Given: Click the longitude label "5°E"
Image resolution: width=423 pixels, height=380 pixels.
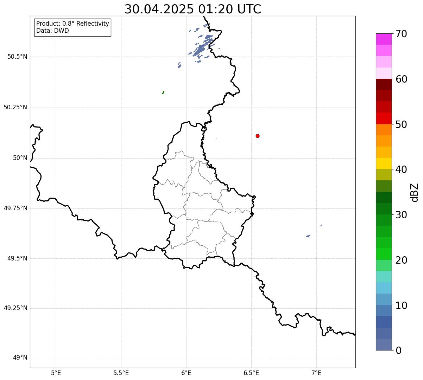Looking at the screenshot, I should click(56, 373).
